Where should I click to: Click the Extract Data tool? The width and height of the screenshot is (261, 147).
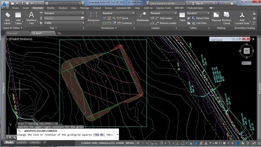[201, 18]
